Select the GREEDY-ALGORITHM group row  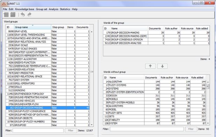pos(48,59)
